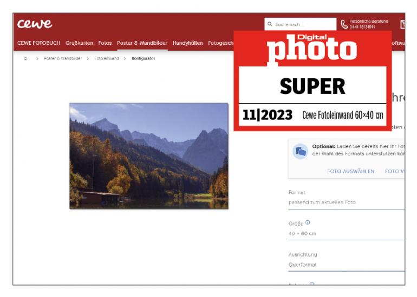Open the Ausrichtung dropdown 'Querformat'

[x=347, y=265]
